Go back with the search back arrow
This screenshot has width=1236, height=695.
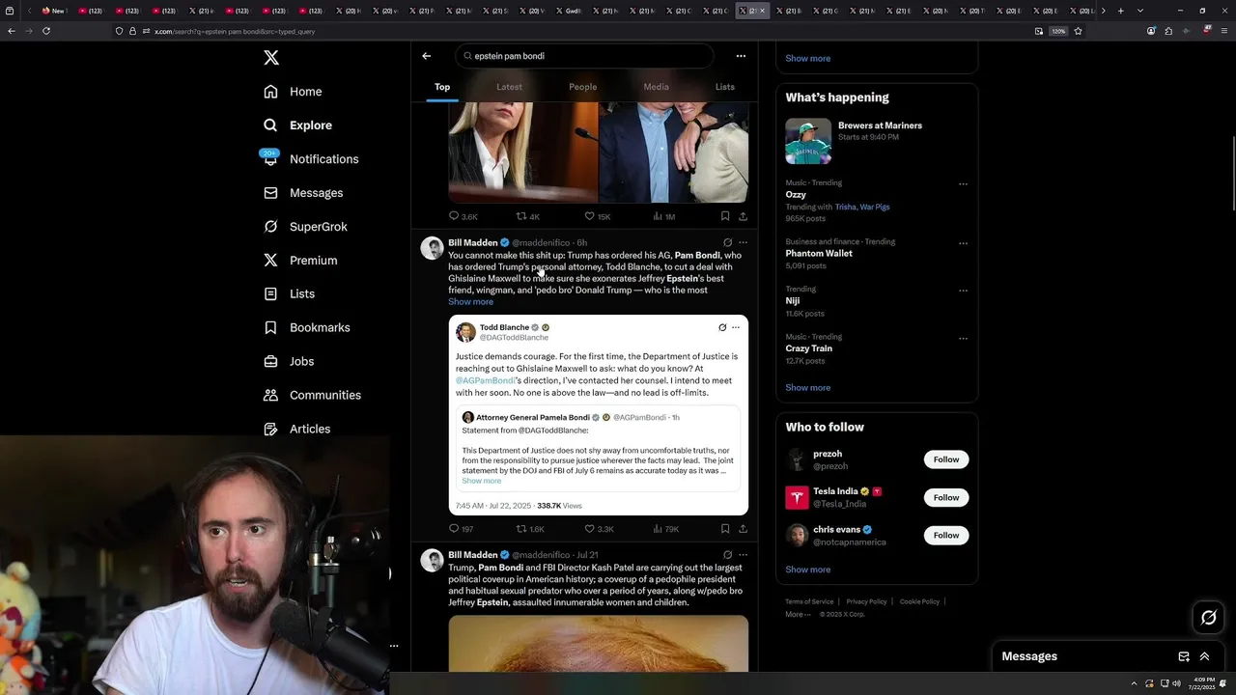click(x=426, y=56)
